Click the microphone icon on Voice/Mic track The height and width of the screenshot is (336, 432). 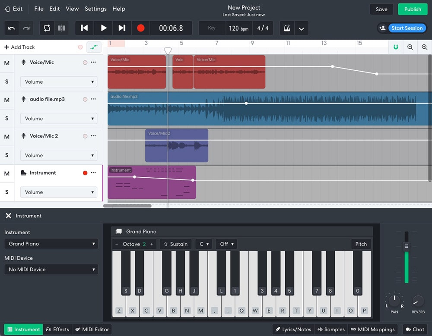pyautogui.click(x=23, y=62)
